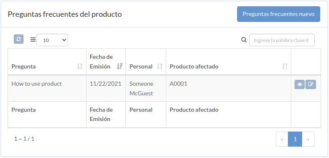Image resolution: width=329 pixels, height=158 pixels.
Task: Click the refresh table icon
Action: coord(18,39)
